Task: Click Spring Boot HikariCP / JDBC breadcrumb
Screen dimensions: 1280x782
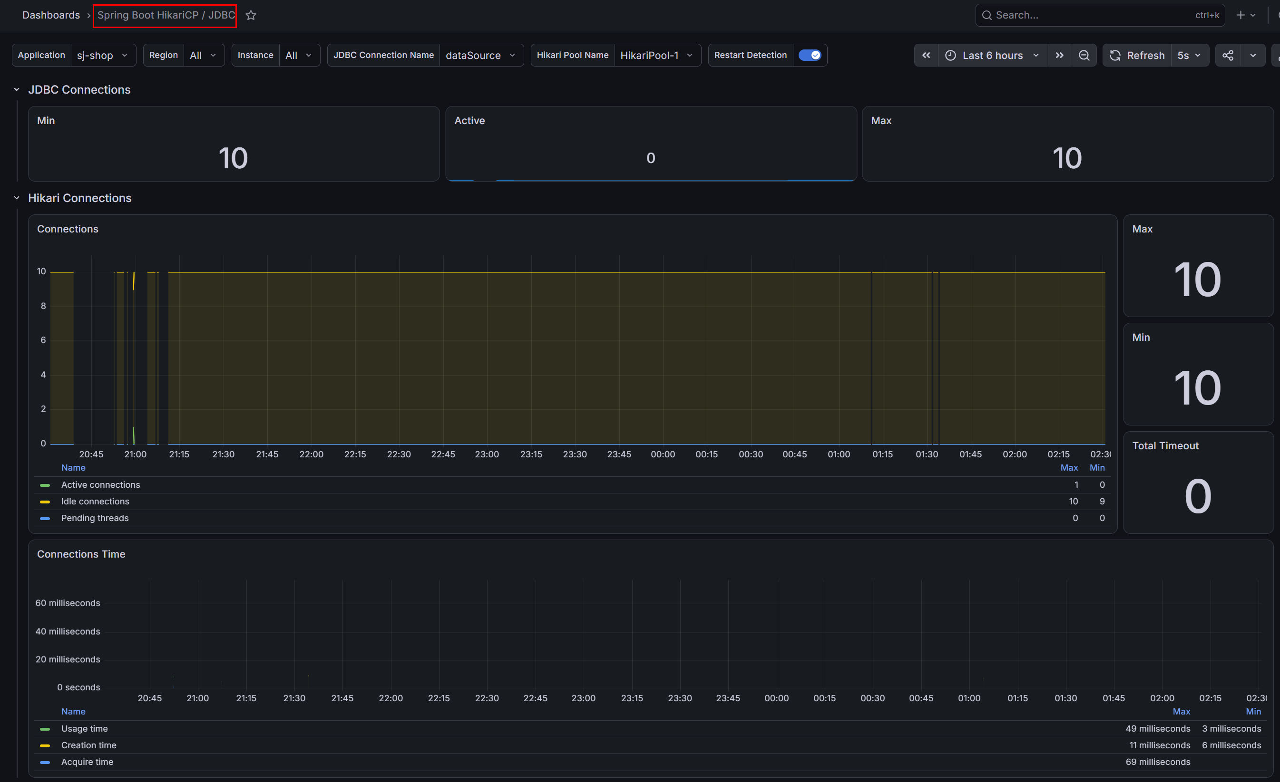Action: [x=166, y=15]
